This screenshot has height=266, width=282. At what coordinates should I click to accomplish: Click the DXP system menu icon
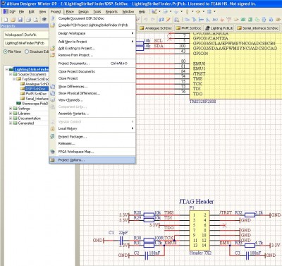click(x=6, y=11)
